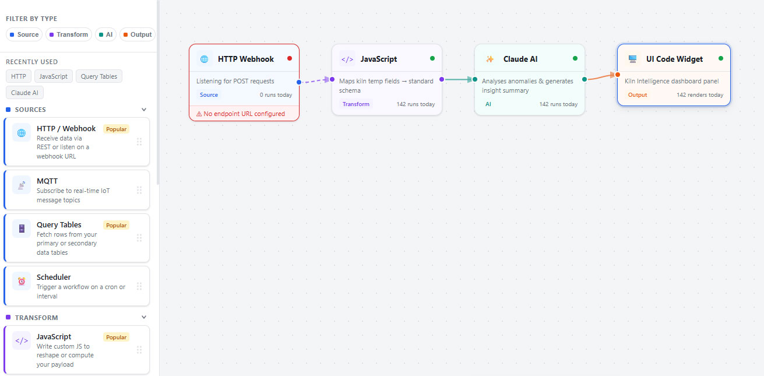Toggle the AI type filter
Screen dimensions: 764x376
[x=105, y=34]
